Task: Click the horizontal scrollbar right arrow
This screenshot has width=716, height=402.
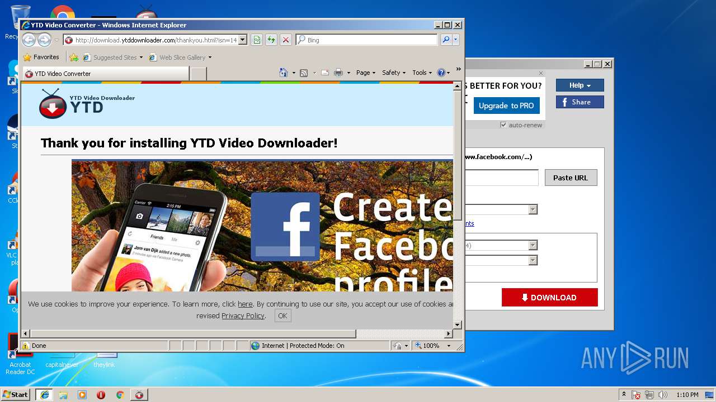Action: 449,334
